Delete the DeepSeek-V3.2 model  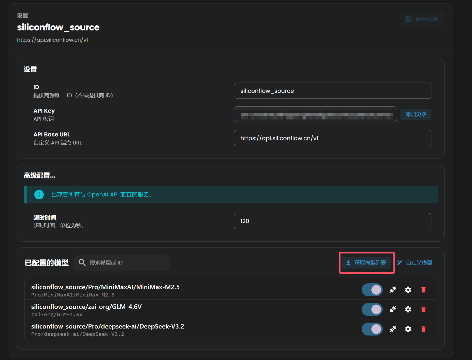tap(423, 329)
